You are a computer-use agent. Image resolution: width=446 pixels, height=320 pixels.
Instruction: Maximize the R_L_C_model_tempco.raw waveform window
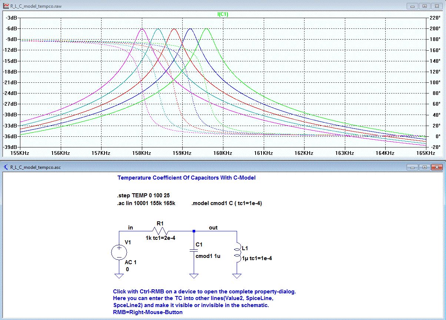click(x=425, y=6)
